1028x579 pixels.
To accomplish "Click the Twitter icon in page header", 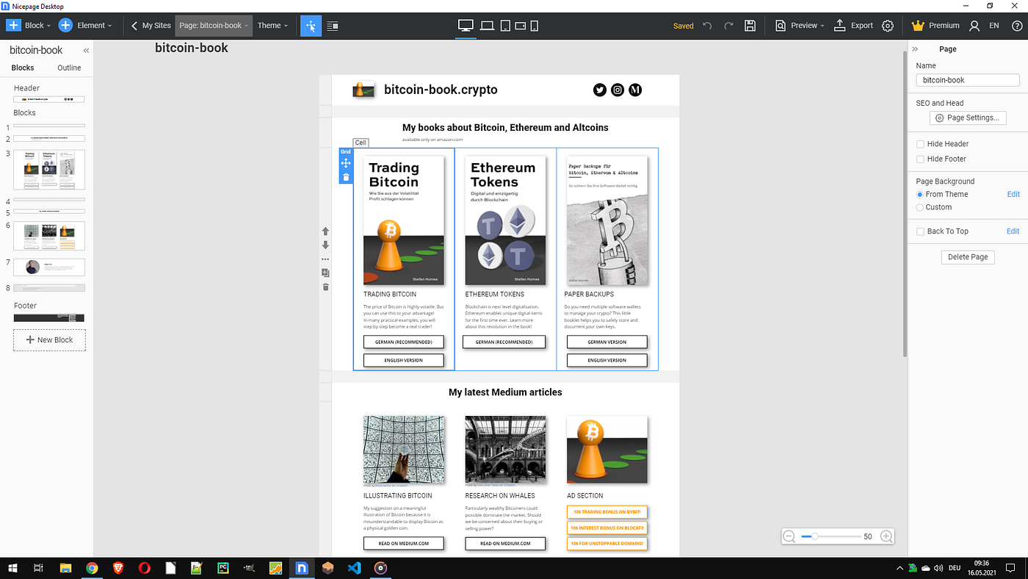I will tap(600, 90).
